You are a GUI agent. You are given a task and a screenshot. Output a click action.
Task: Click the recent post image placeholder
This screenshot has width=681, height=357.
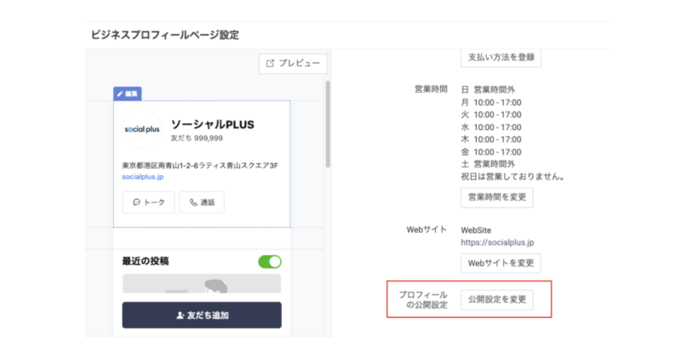coord(202,284)
